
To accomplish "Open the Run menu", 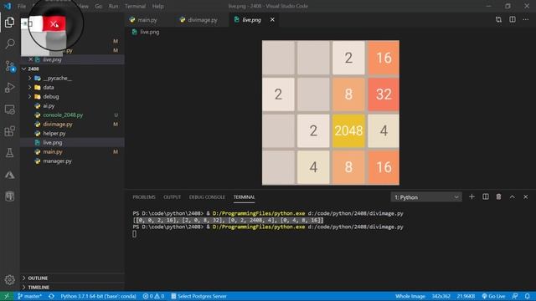I will click(x=113, y=6).
